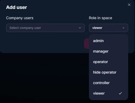The height and width of the screenshot is (103, 135).
Task: Click the Role in space label
Action: [101, 18]
